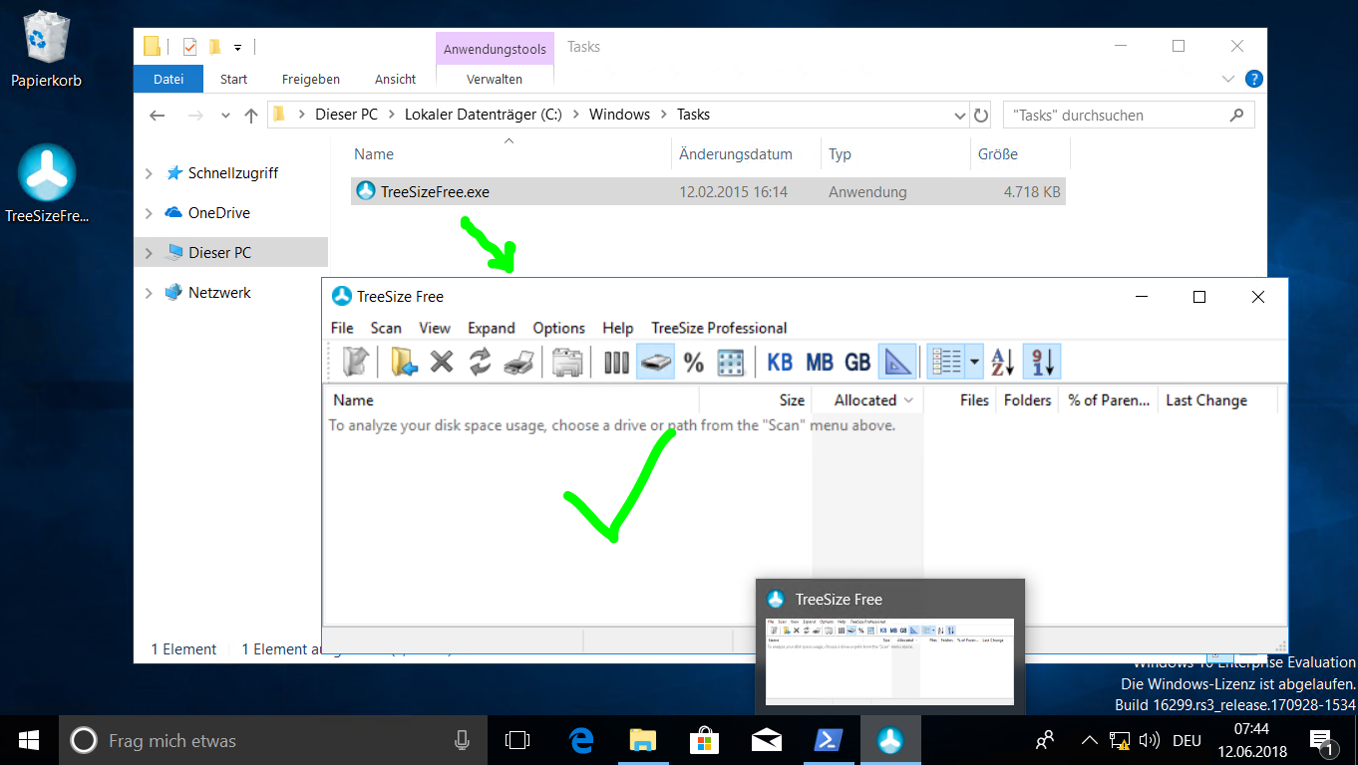Open the TreeSize Professional menu
The height and width of the screenshot is (765, 1358).
719,328
